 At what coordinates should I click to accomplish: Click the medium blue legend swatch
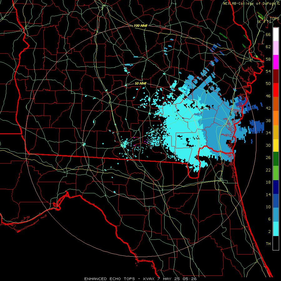pos(276,201)
